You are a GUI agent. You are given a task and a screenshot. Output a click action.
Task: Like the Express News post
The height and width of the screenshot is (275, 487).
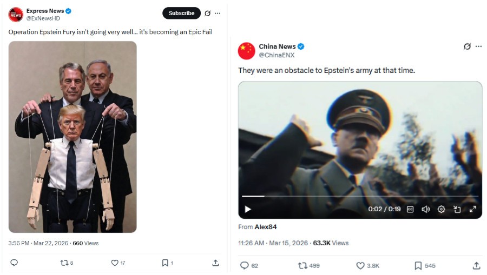click(115, 263)
